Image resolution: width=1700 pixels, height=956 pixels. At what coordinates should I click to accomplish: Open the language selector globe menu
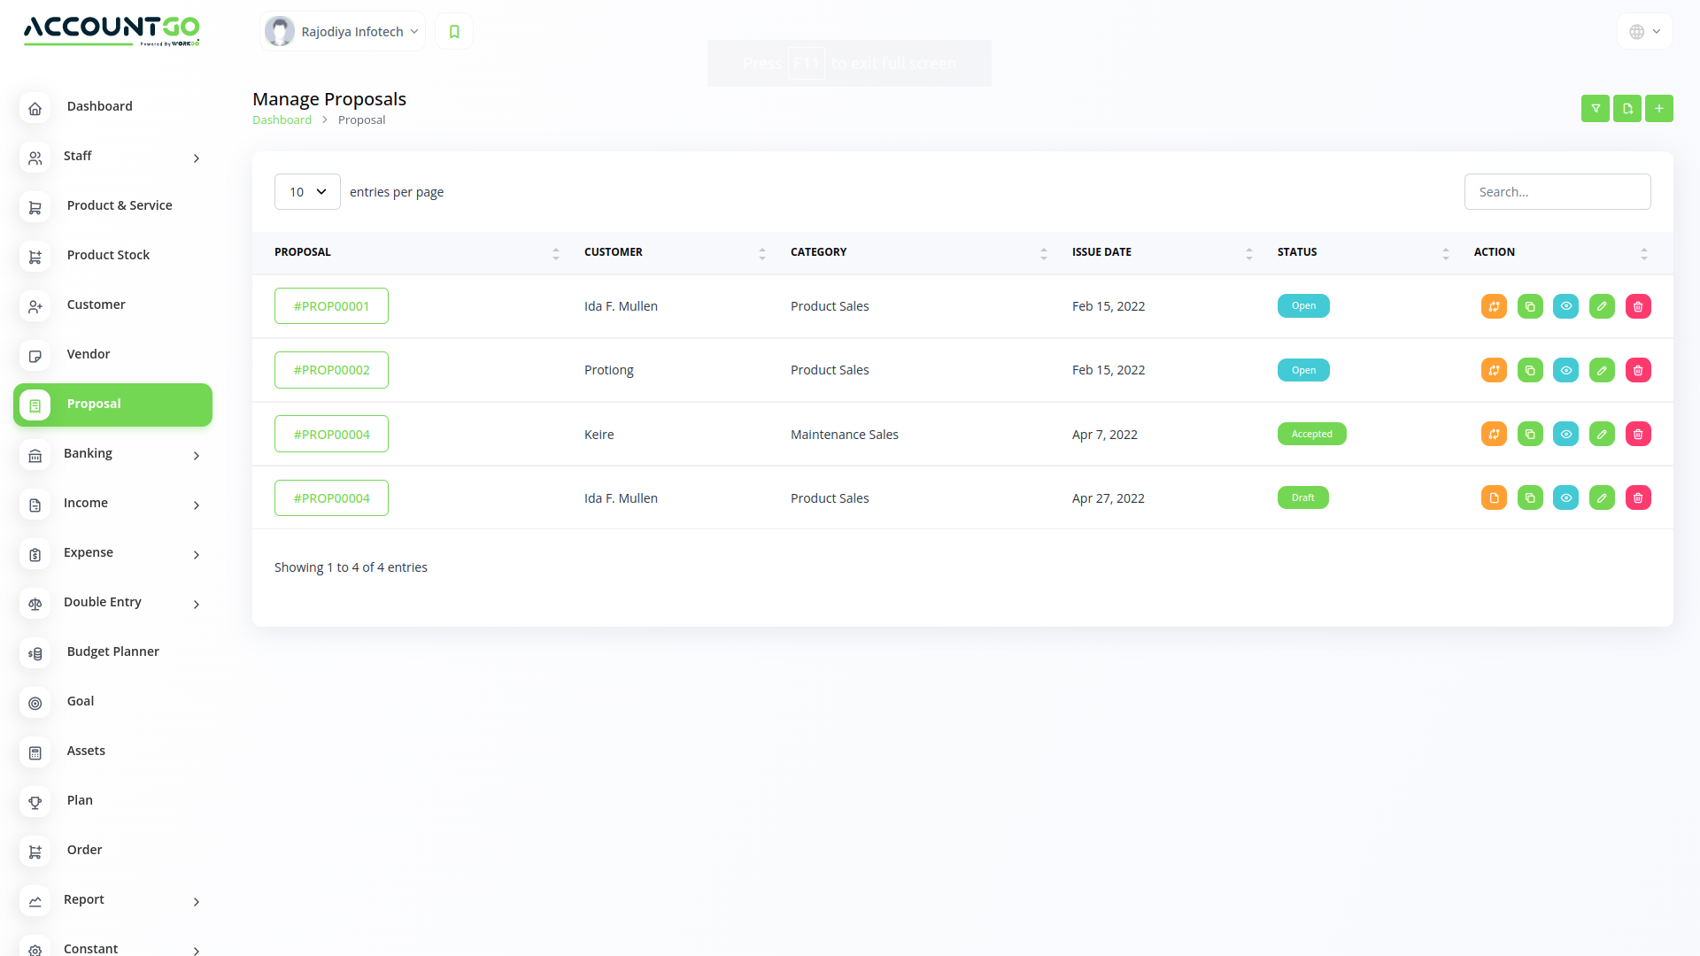(1643, 30)
